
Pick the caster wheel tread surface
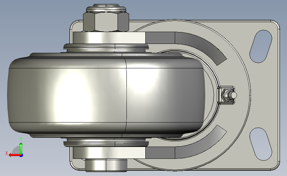pyautogui.click(x=106, y=95)
